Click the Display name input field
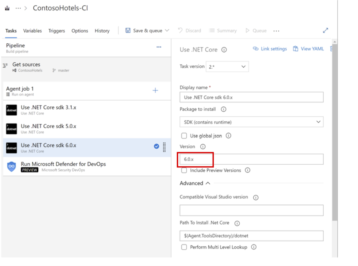358x266 pixels. [x=251, y=97]
